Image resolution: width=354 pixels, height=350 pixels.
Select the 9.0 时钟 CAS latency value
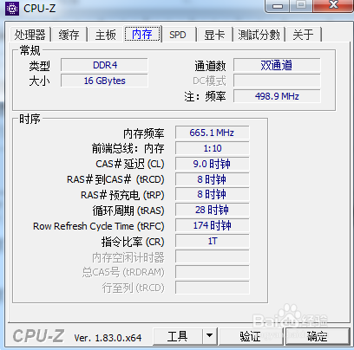212,164
